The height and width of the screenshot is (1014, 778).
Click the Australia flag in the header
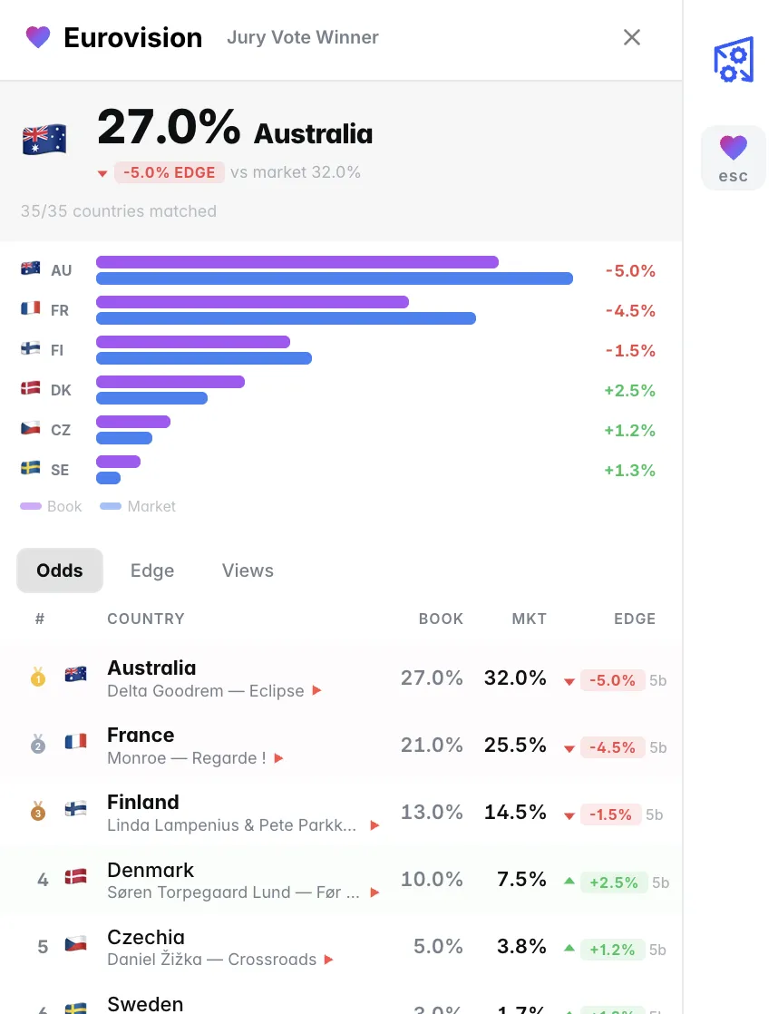44,138
